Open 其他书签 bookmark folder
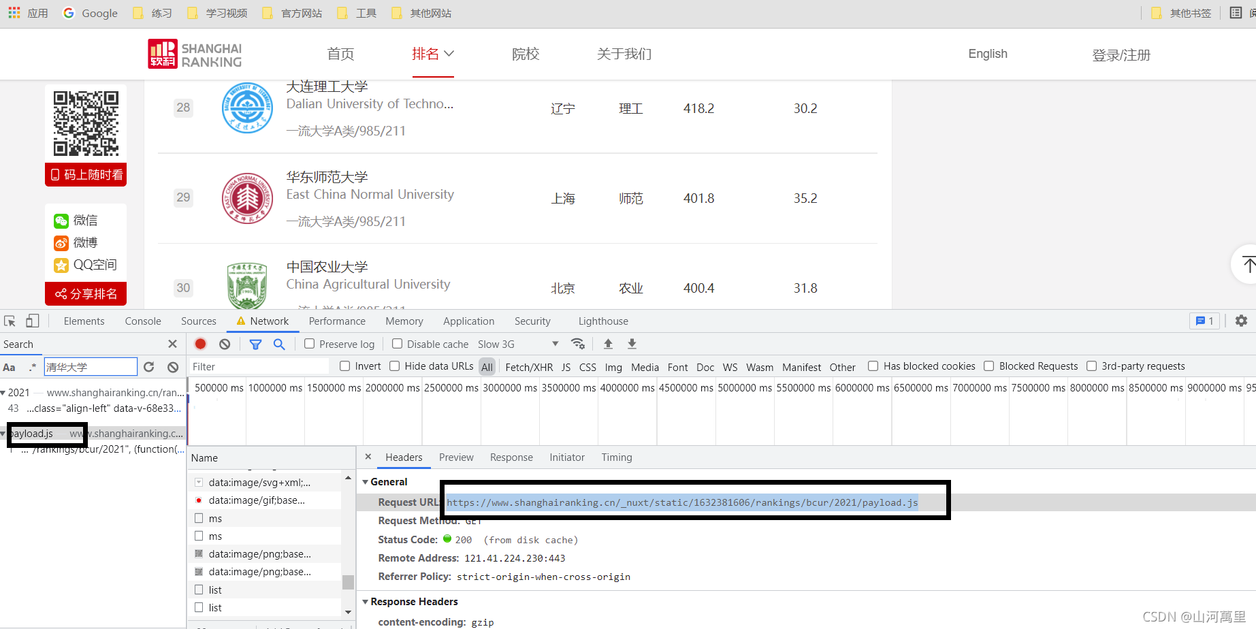1256x629 pixels. 1181,13
